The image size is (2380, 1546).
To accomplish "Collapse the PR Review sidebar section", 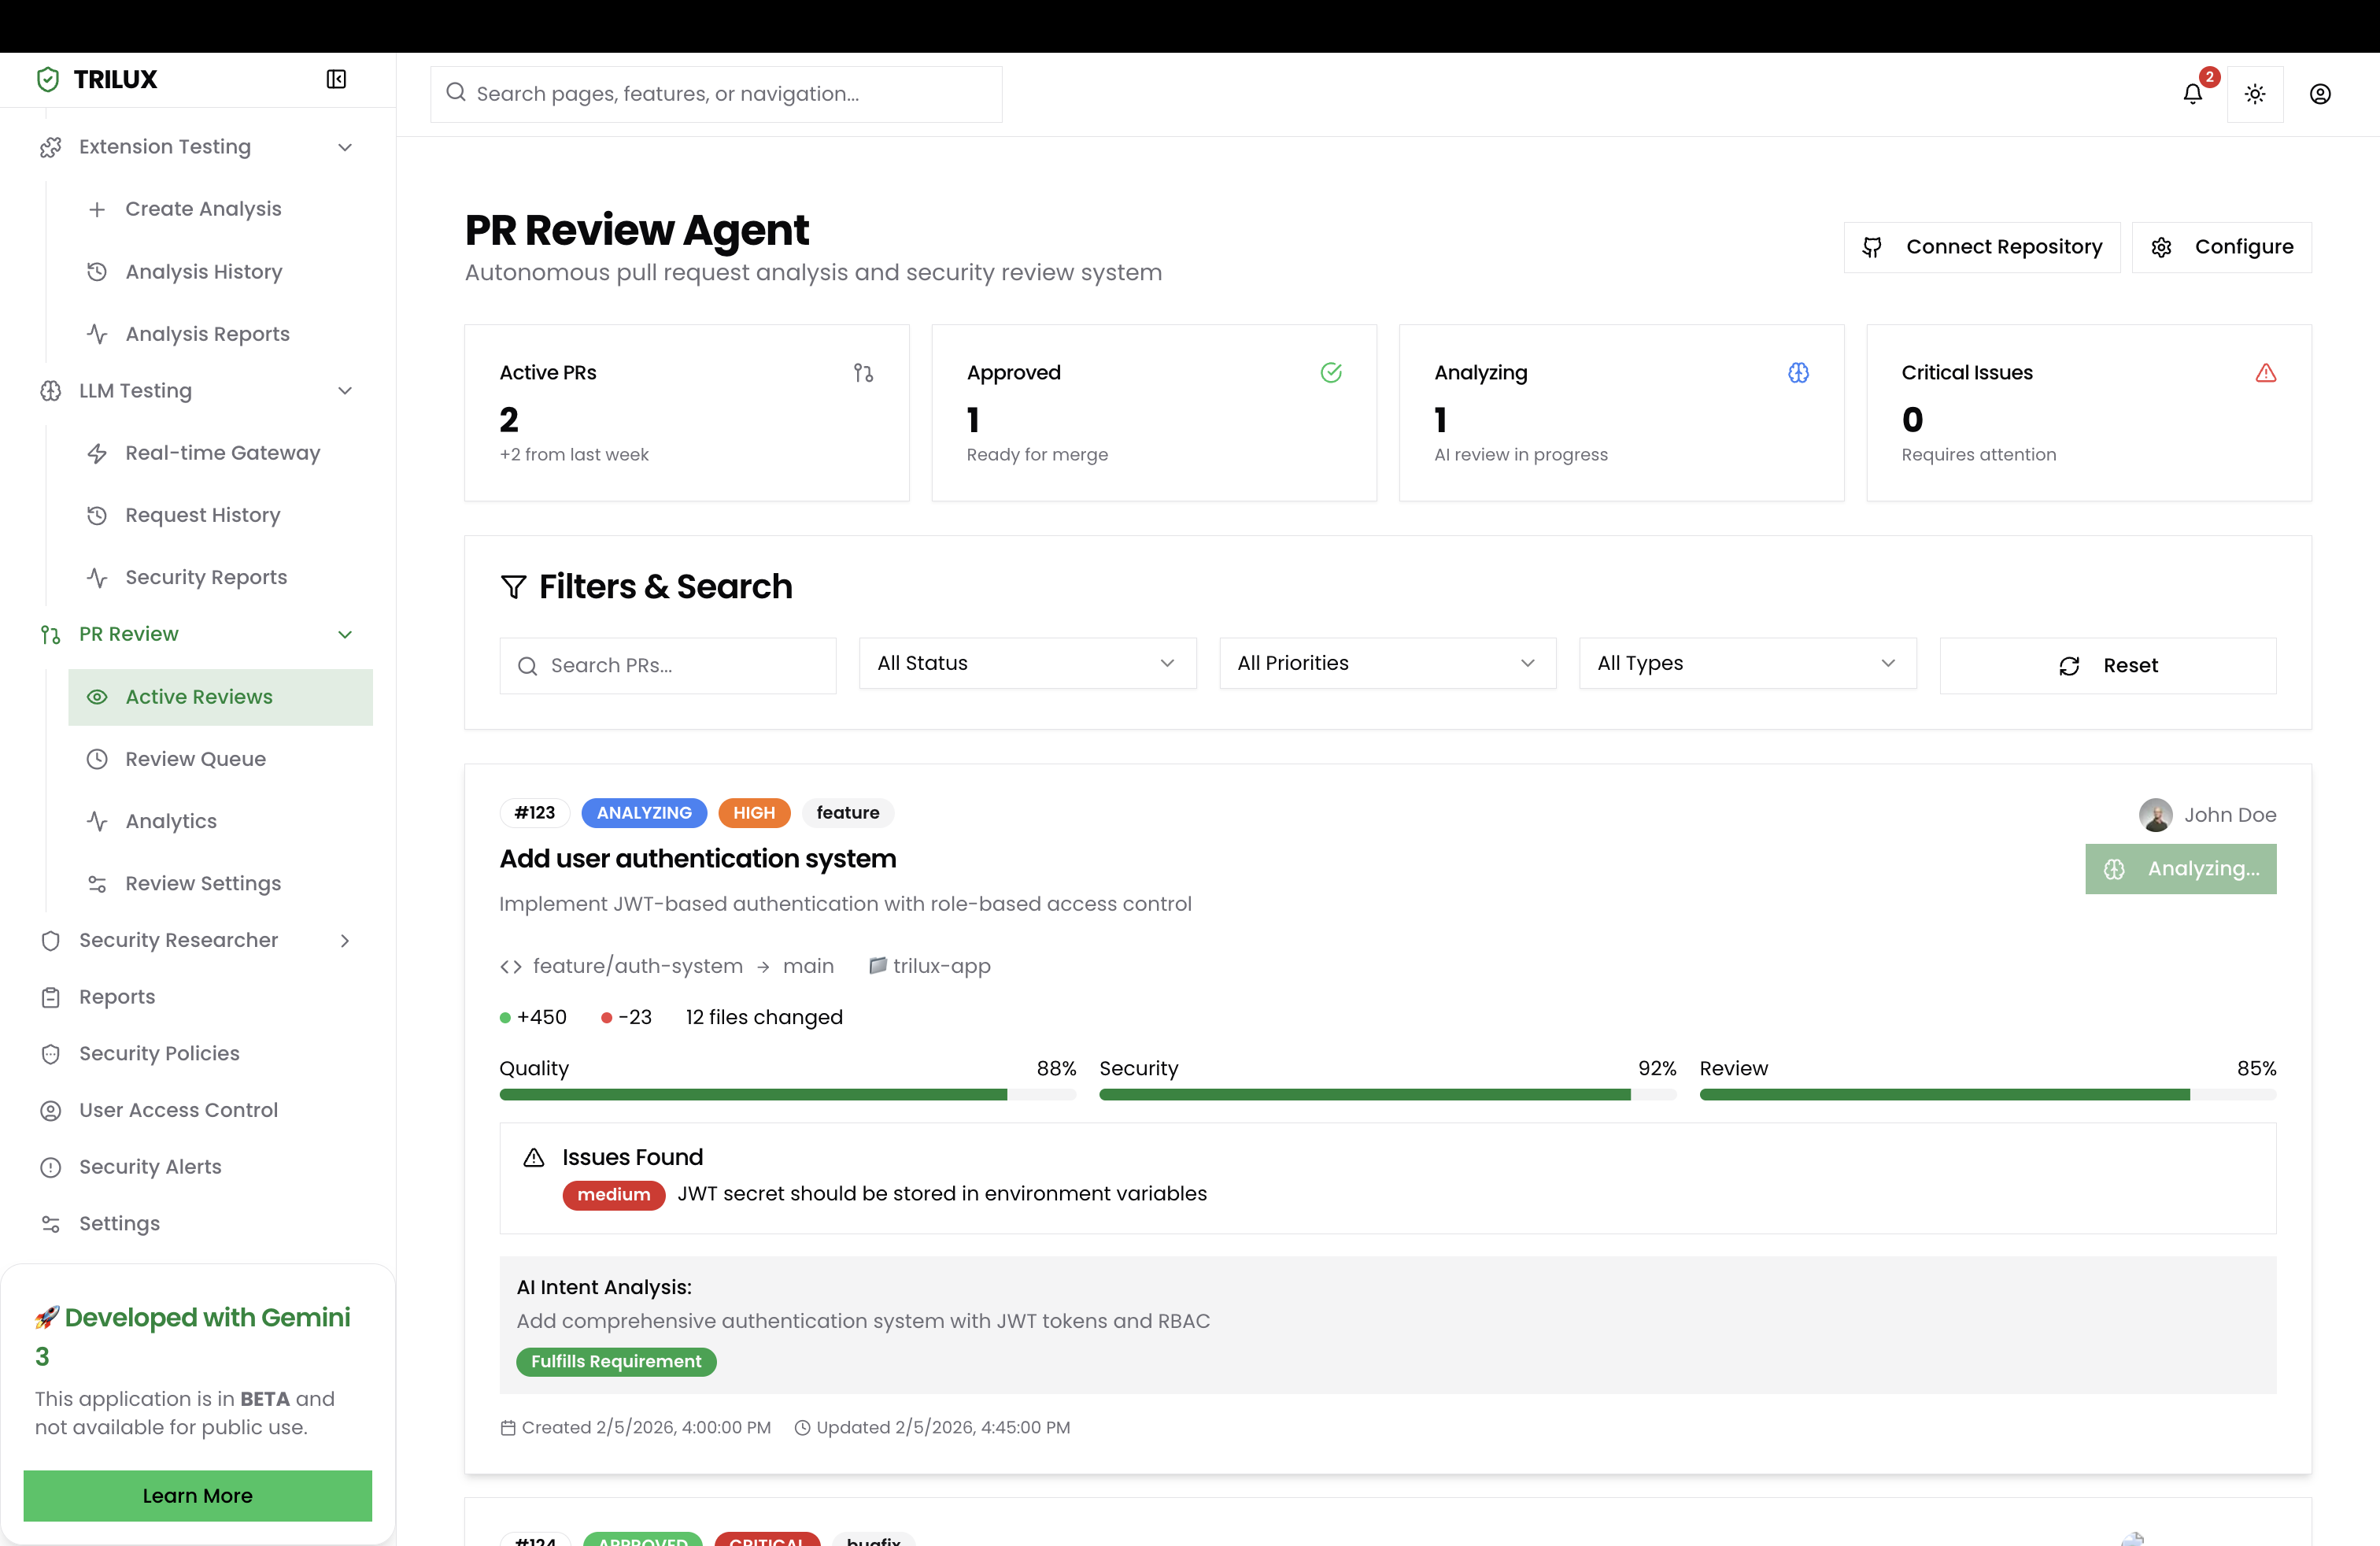I will (x=345, y=634).
